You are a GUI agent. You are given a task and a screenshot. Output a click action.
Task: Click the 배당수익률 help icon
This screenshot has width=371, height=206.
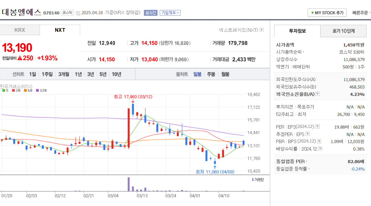click(x=320, y=149)
